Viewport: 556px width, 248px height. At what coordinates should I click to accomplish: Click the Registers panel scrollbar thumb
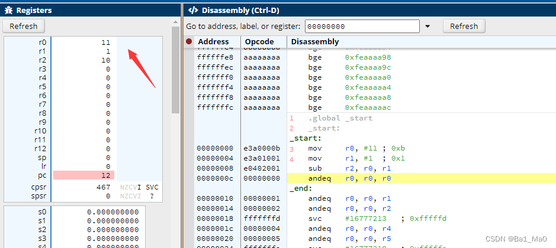[175, 70]
